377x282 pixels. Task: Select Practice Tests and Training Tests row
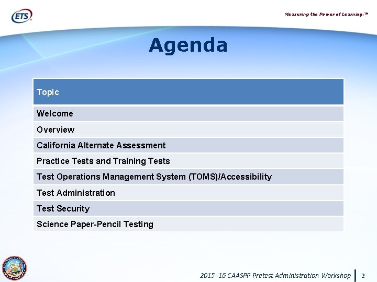188,161
